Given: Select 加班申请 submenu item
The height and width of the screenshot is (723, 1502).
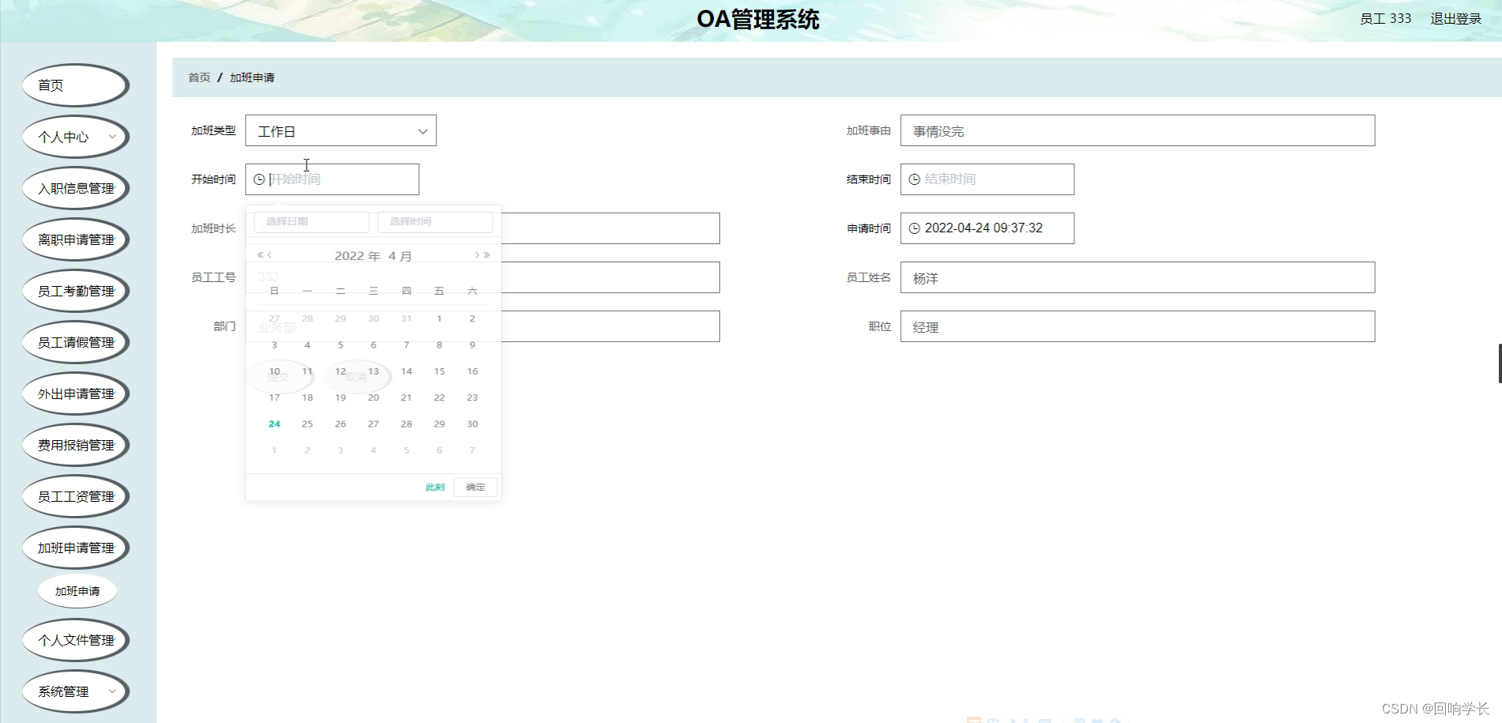Looking at the screenshot, I should tap(76, 590).
